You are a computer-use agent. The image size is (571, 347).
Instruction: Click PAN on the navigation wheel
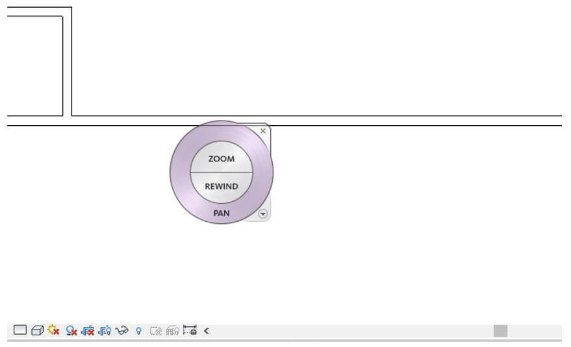pos(222,213)
